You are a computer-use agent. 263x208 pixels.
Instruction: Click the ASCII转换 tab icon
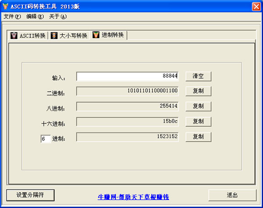14,36
